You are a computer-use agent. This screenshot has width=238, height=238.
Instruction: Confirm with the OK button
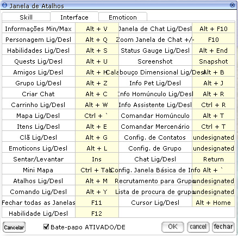coord(173,227)
